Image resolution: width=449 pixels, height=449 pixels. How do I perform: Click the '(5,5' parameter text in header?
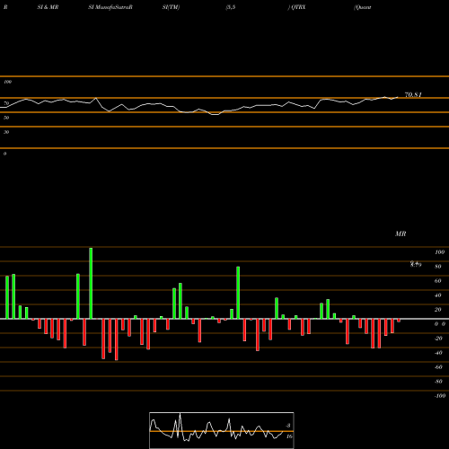pyautogui.click(x=231, y=7)
